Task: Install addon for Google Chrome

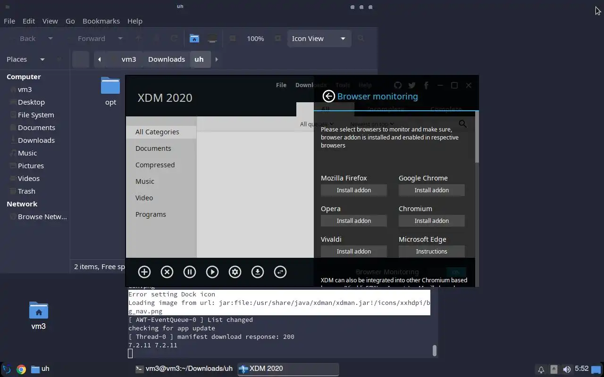Action: click(x=432, y=190)
